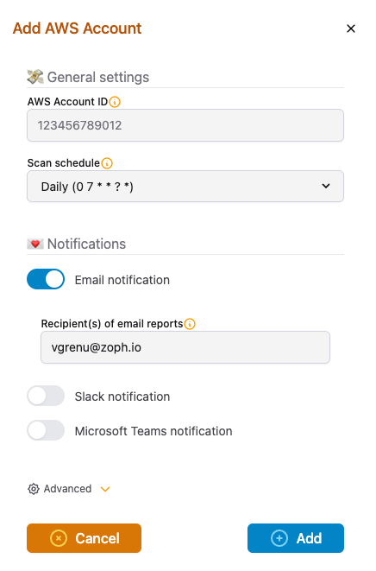Click the Cancel button

(84, 538)
